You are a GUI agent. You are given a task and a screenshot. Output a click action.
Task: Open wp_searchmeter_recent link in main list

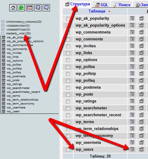(98, 115)
